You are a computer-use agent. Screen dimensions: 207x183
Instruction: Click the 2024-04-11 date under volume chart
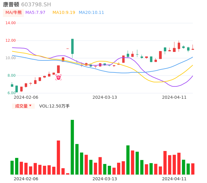point(174,179)
